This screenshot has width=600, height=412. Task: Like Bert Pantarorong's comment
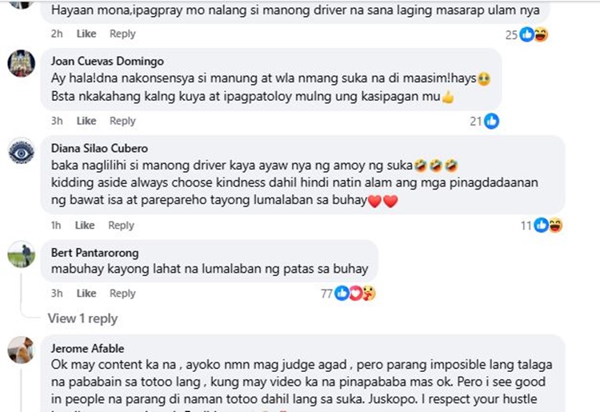click(86, 294)
